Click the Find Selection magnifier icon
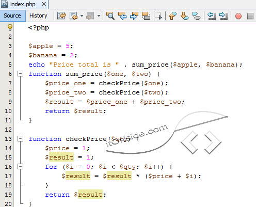 click(x=110, y=16)
